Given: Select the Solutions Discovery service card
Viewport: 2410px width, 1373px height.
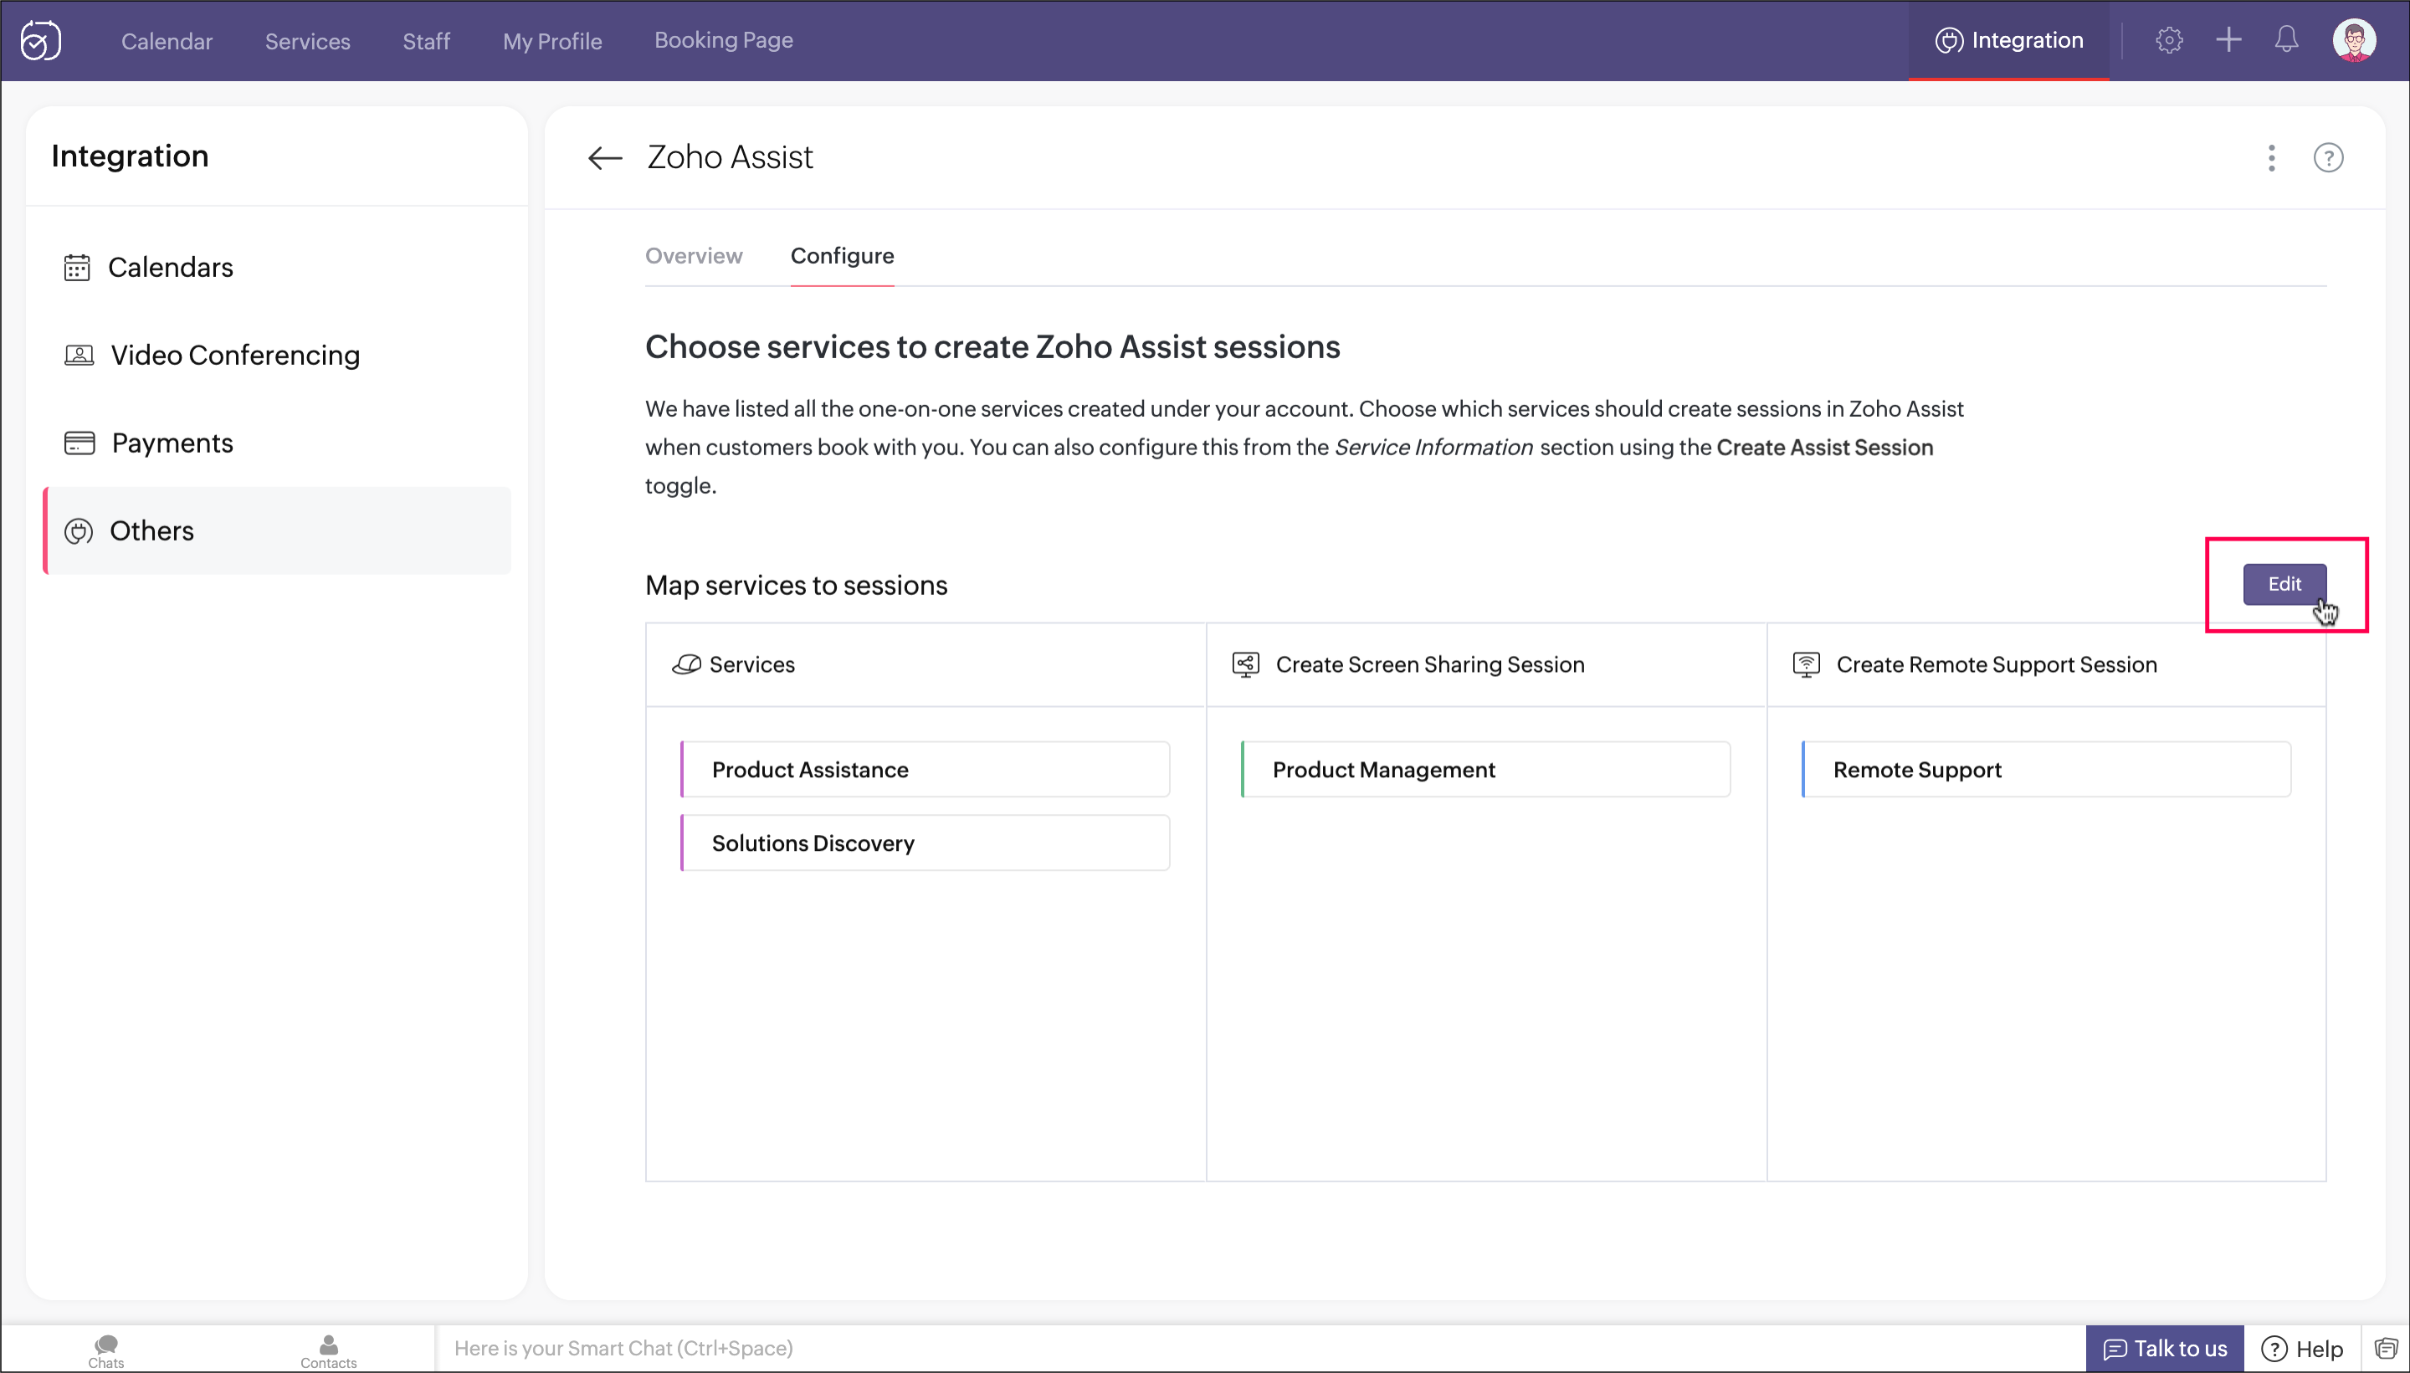Looking at the screenshot, I should coord(925,843).
